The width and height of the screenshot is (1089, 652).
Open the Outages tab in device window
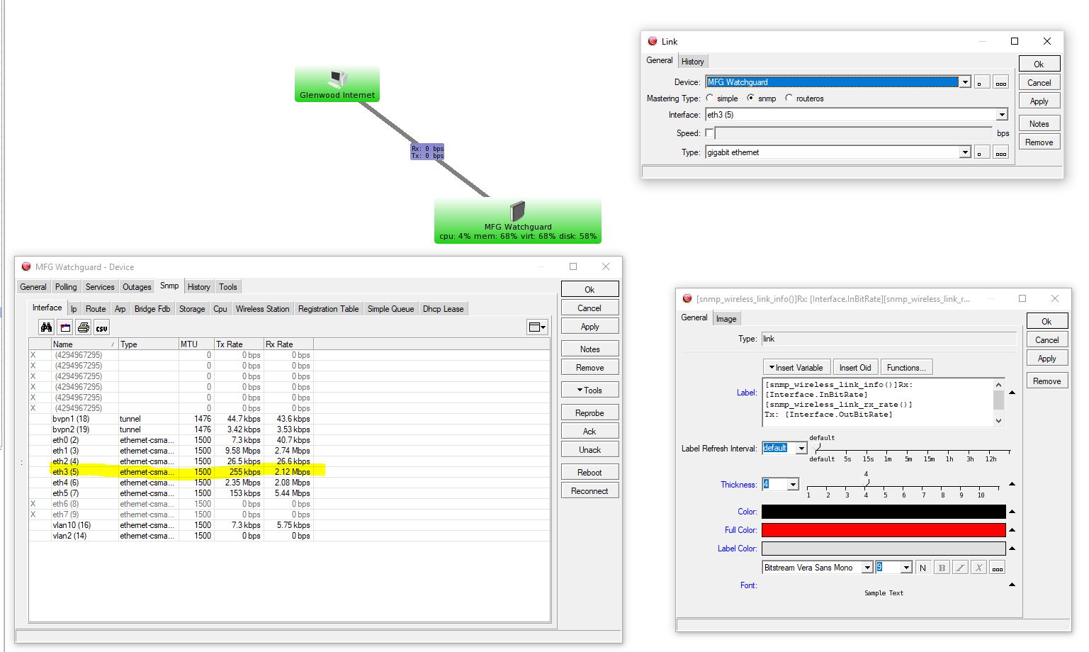click(x=137, y=287)
